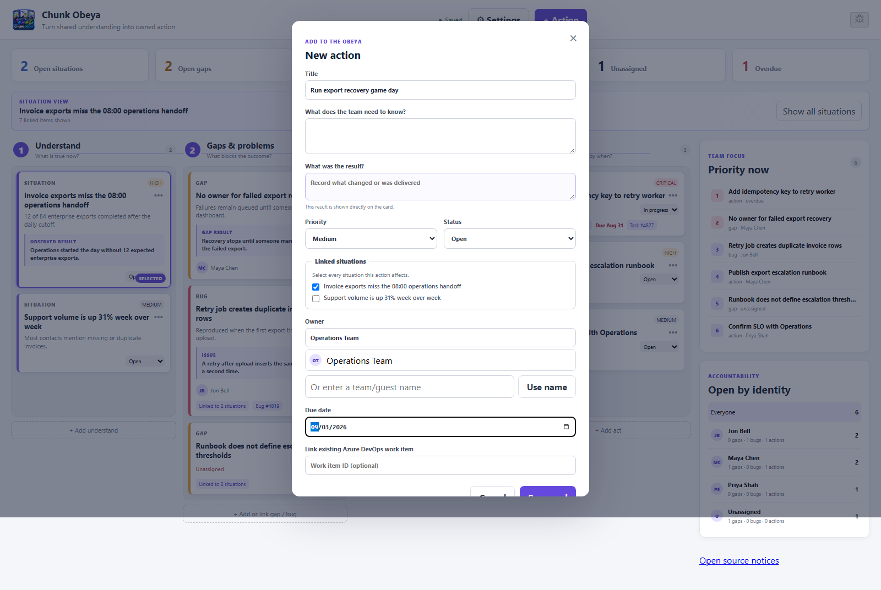Click Add or link gap / bug
The width and height of the screenshot is (881, 590).
point(265,514)
